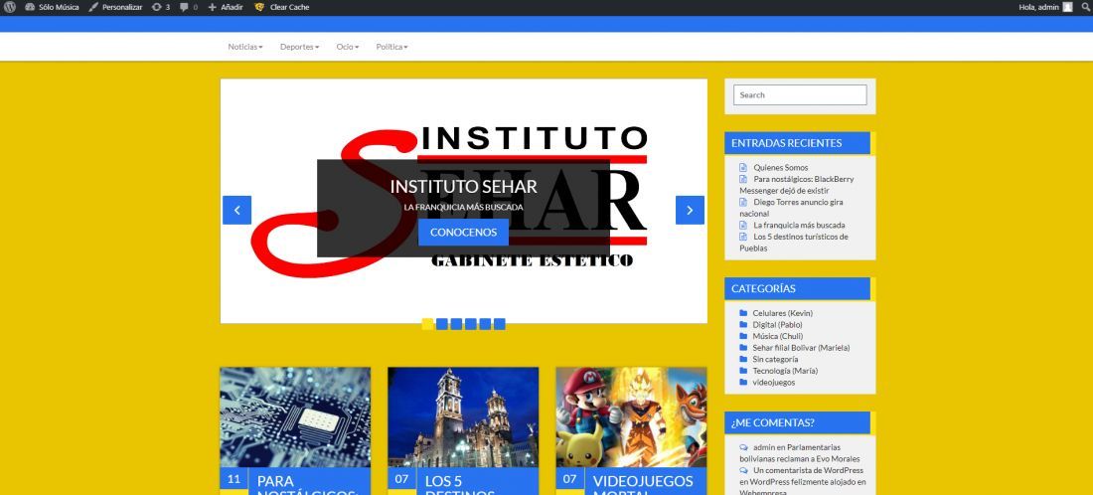Expand the Deportes dropdown menu
This screenshot has height=495, width=1093.
300,47
